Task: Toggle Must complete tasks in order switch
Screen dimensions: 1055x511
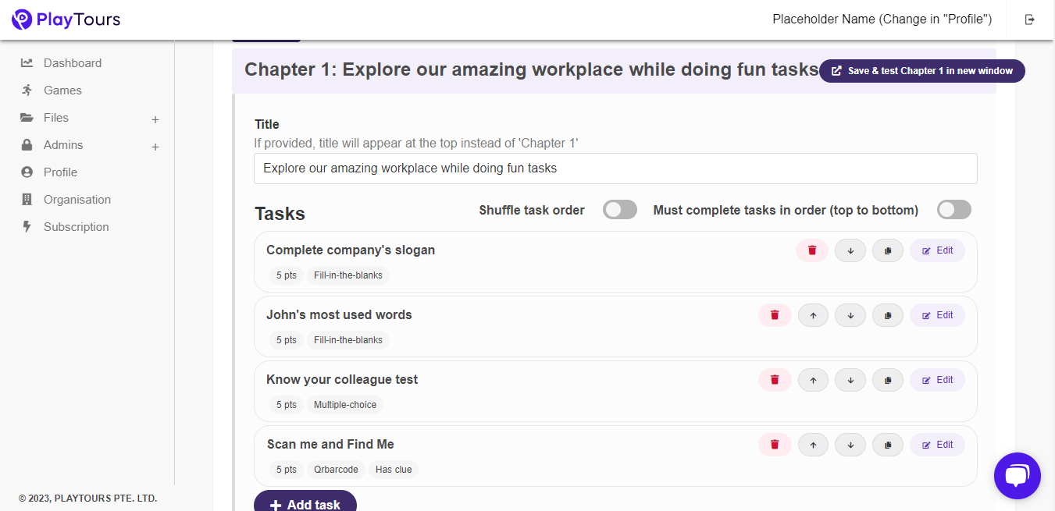Action: pyautogui.click(x=954, y=210)
